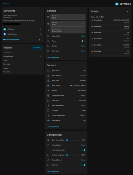Click the Telemetry chart icon
Screen dimensions: 133x175
coord(48,165)
